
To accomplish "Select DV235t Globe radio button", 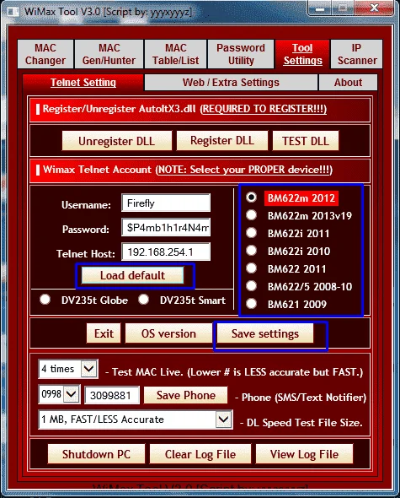I will 45,300.
